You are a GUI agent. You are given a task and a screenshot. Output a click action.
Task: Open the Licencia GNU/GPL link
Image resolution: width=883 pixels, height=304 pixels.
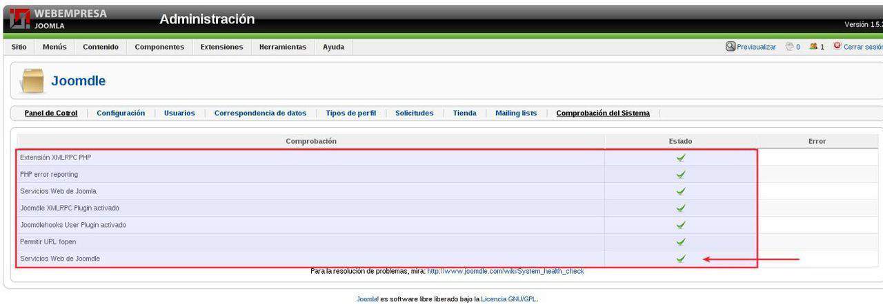pos(509,299)
